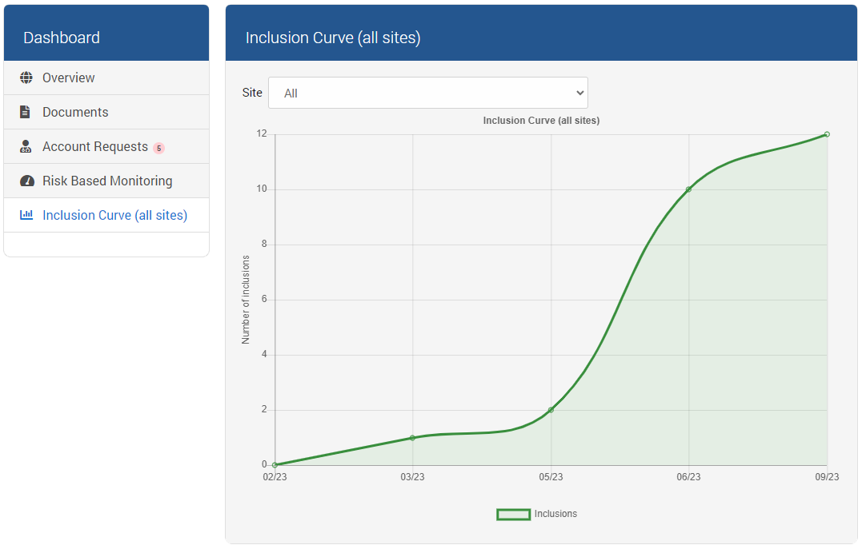This screenshot has height=549, width=862.
Task: Click the user icon beside Account Requests
Action: (26, 147)
